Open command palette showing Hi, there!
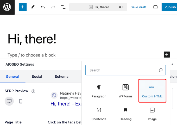The width and height of the screenshot is (177, 125). 98,7
